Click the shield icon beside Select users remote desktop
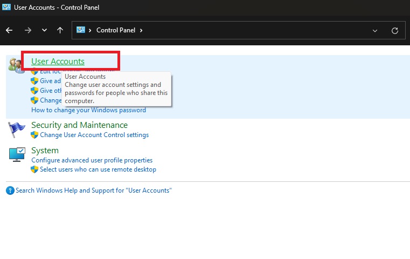The height and width of the screenshot is (259, 410). tap(34, 169)
